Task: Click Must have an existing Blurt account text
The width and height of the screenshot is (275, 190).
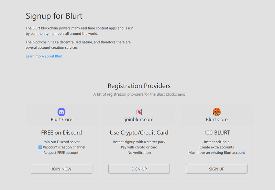Action: pyautogui.click(x=217, y=153)
